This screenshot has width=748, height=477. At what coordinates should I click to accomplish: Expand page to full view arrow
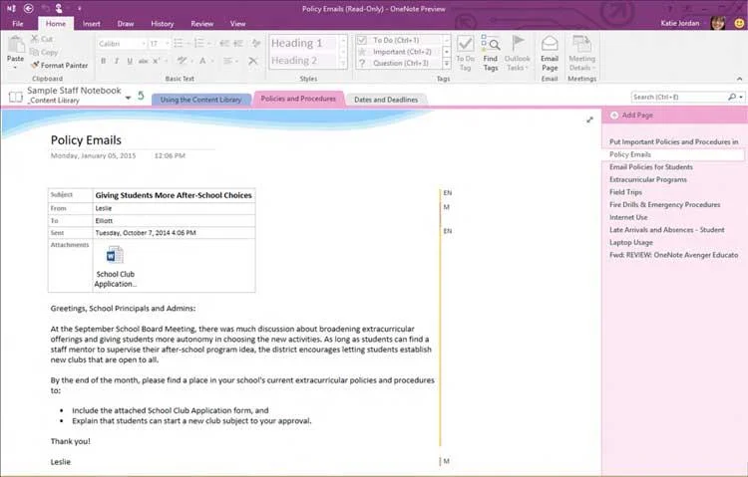(590, 120)
